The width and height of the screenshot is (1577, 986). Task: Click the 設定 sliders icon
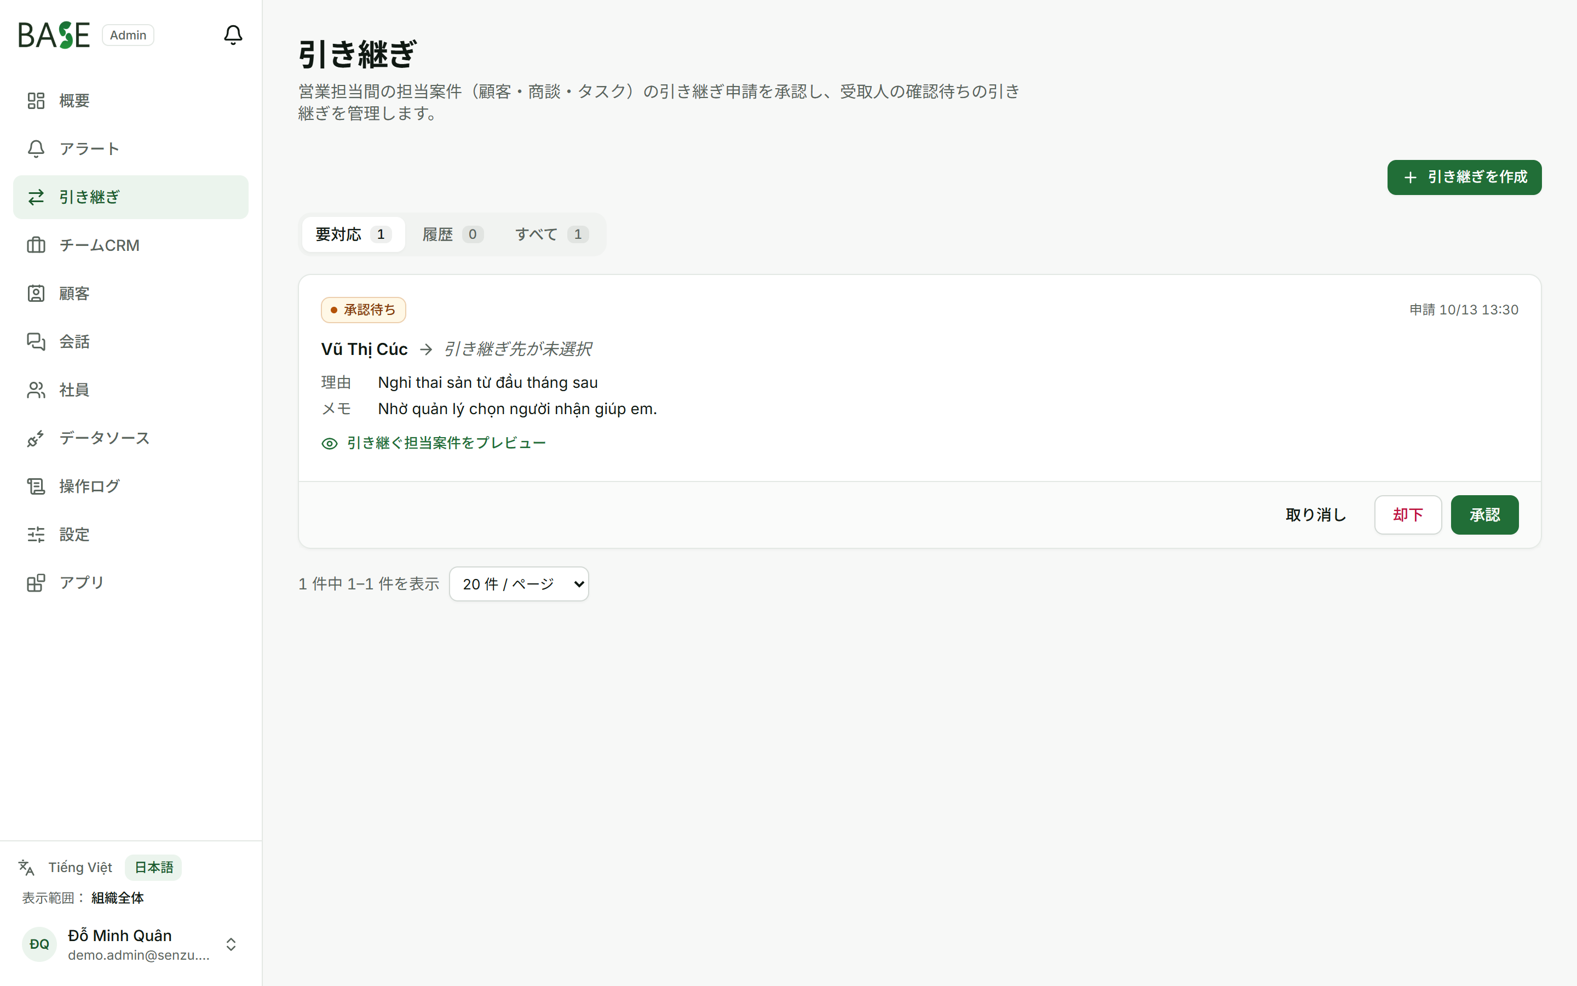[36, 535]
